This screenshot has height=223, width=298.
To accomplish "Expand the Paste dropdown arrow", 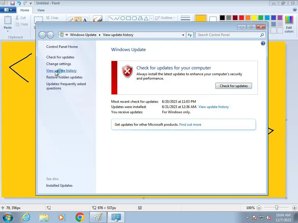I will (8, 31).
